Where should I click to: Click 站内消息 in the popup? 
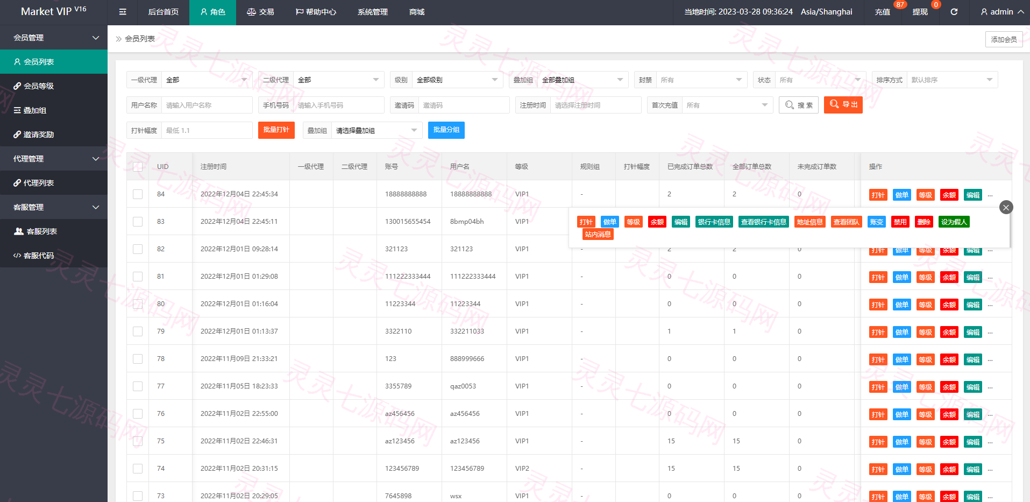[x=598, y=235]
